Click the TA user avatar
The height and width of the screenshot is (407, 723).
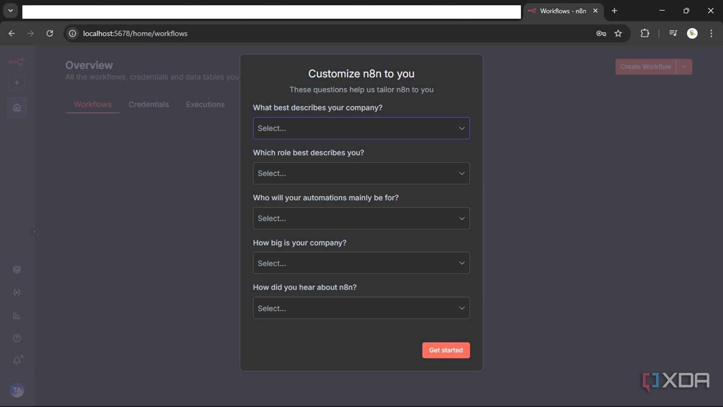[x=17, y=390]
